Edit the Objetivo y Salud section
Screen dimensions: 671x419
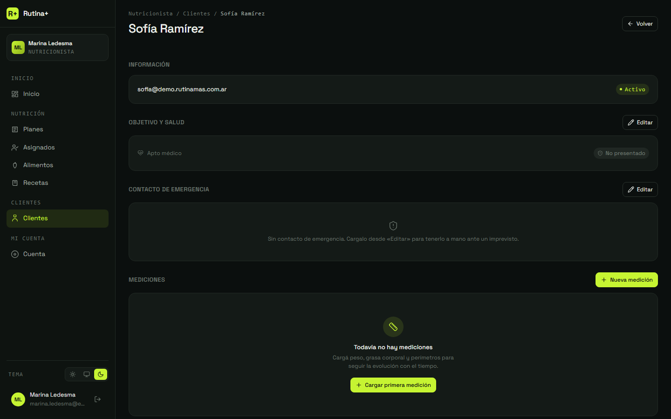click(x=640, y=122)
